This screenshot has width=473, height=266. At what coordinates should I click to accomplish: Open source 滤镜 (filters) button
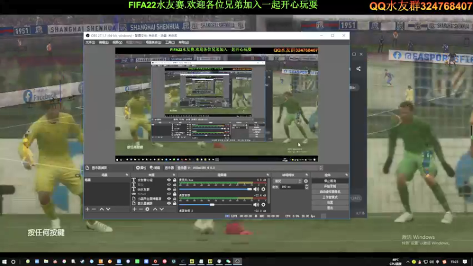point(155,168)
